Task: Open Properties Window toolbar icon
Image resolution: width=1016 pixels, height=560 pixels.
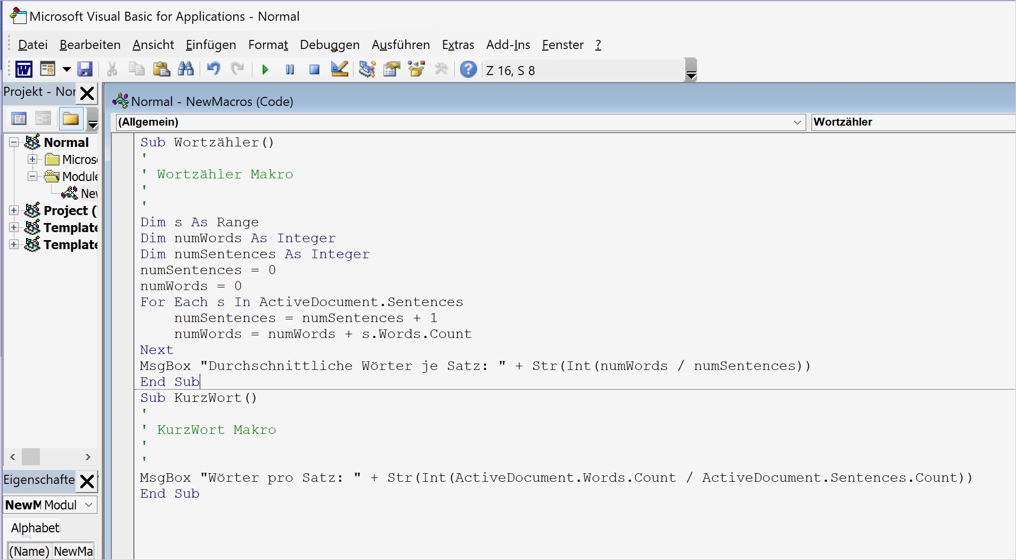Action: 392,70
